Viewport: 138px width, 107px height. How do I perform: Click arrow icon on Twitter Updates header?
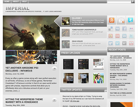click(x=106, y=91)
